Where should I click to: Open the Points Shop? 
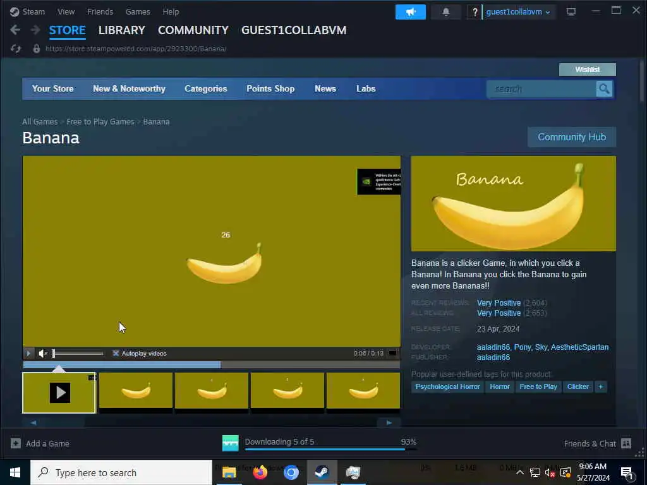tap(270, 88)
